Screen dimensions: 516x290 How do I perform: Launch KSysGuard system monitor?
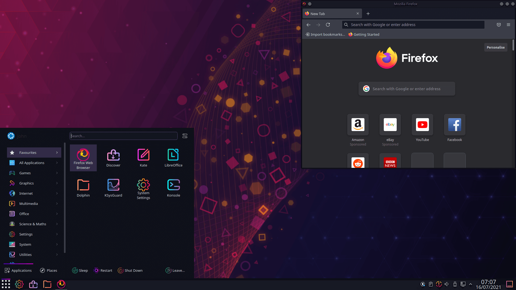pos(113,188)
